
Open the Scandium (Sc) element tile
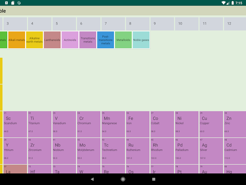point(15,124)
